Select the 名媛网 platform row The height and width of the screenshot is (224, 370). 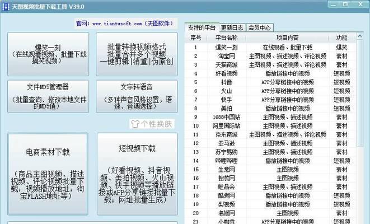[270, 213]
